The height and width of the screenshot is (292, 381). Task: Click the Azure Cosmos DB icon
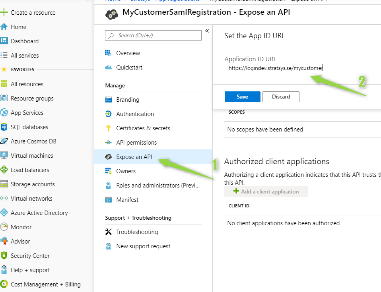coord(4,141)
